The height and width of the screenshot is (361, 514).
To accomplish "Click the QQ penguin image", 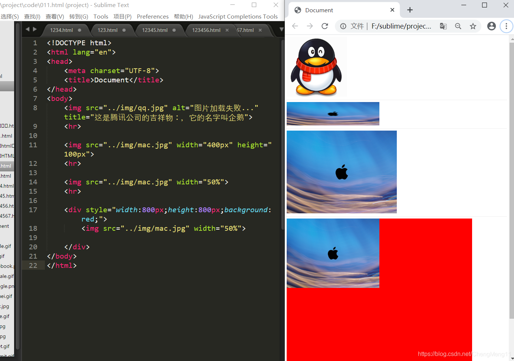I will click(x=317, y=67).
